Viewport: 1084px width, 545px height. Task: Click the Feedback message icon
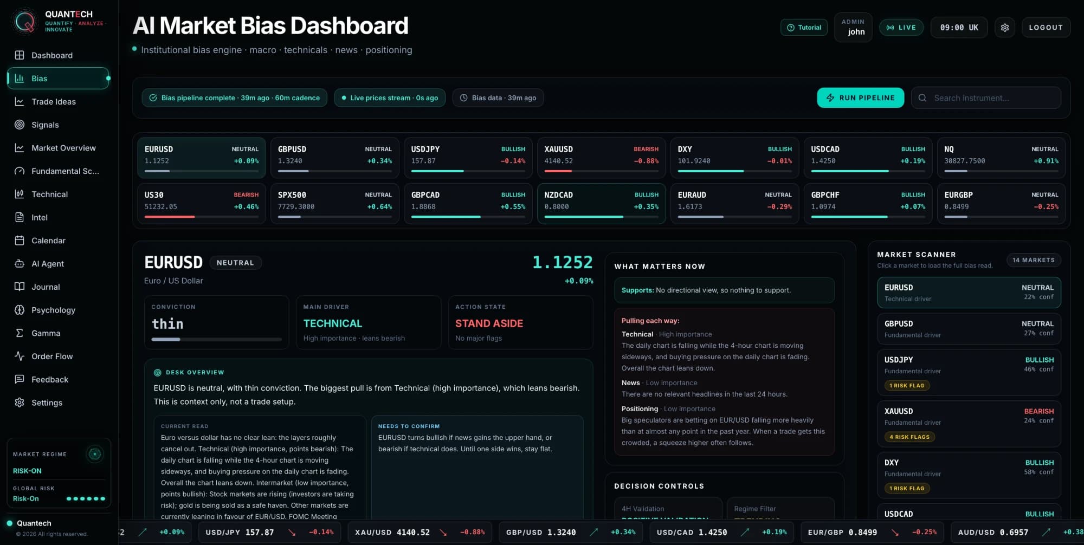[20, 379]
